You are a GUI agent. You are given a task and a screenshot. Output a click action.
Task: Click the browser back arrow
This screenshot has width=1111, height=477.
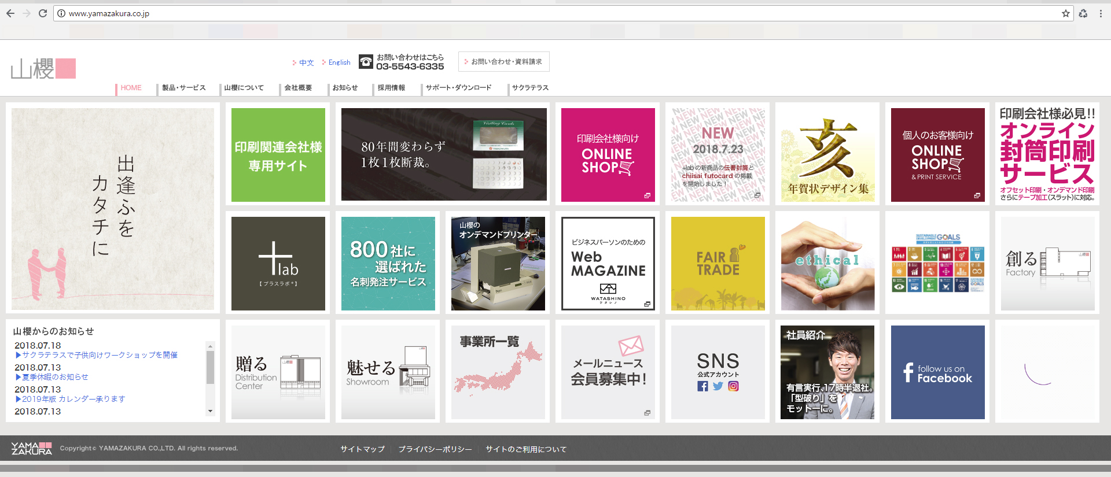[x=10, y=13]
